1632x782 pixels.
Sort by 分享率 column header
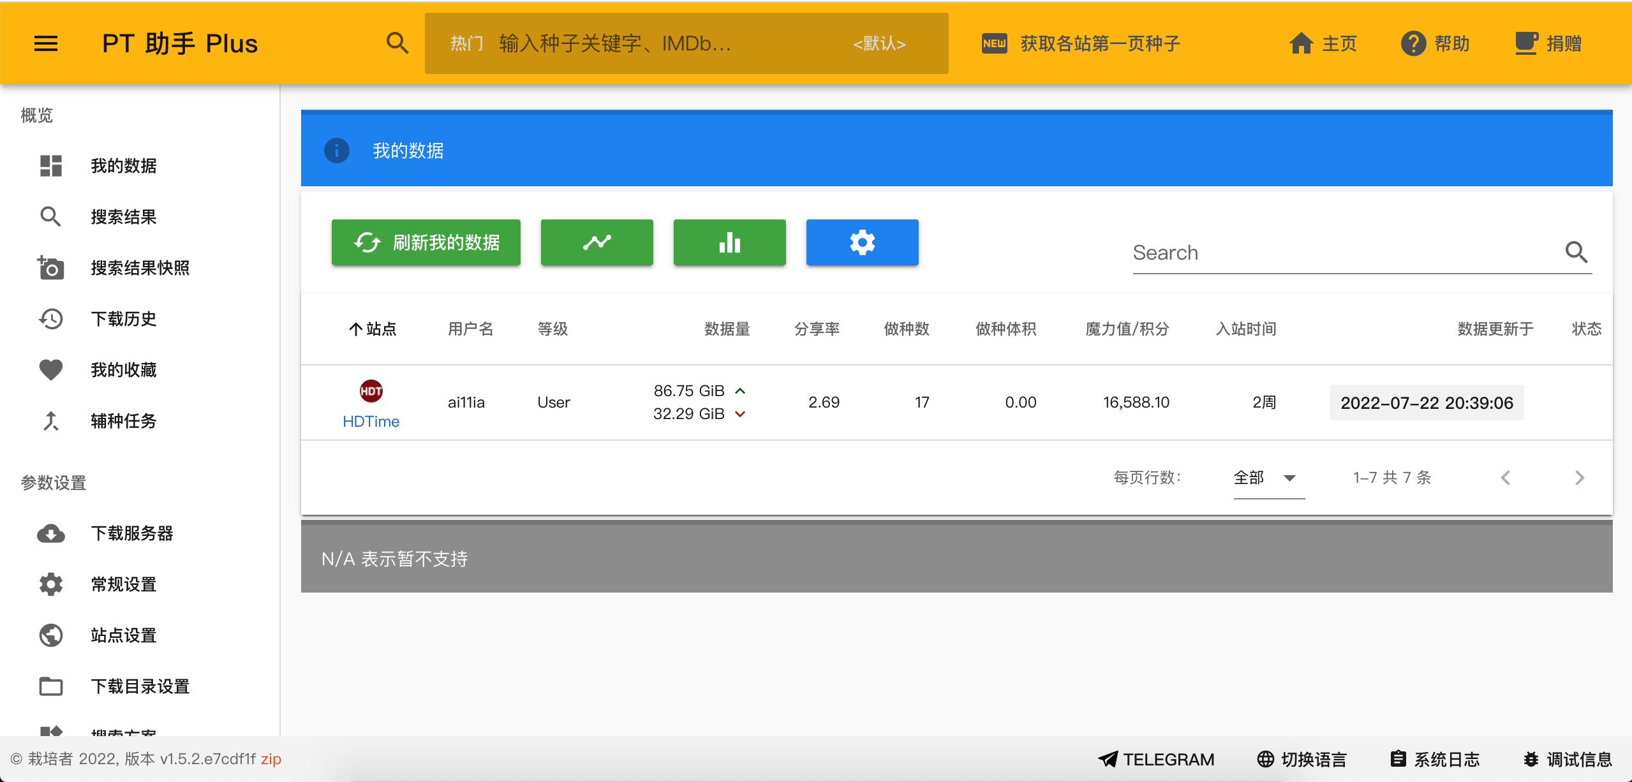[817, 329]
